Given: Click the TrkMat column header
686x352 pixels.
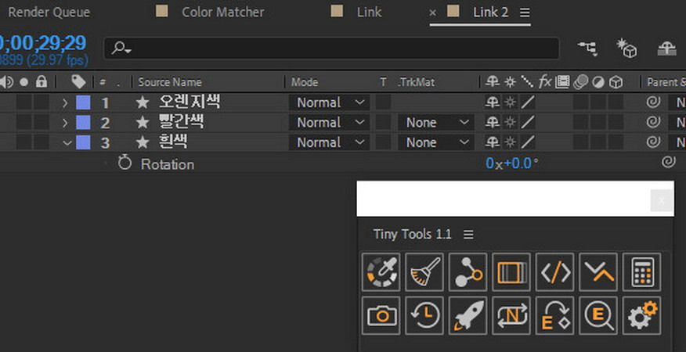Looking at the screenshot, I should [x=416, y=82].
